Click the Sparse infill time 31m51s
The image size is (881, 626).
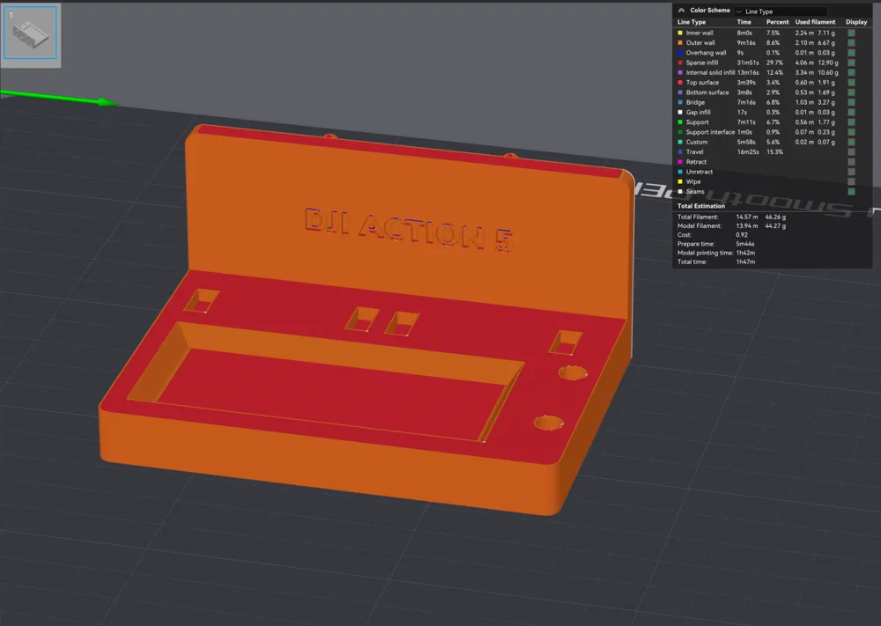[748, 63]
